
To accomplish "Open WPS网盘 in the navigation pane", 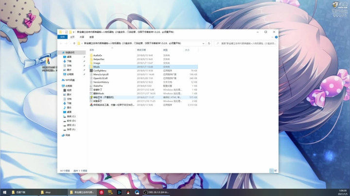I will [68, 80].
